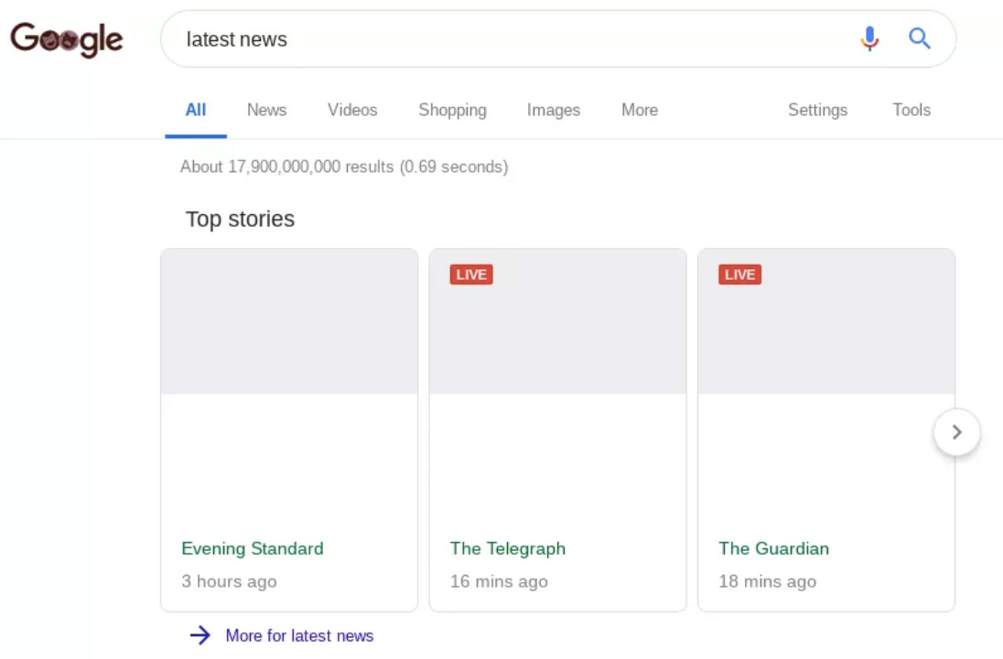The image size is (1003, 659).
Task: Click the LIVE badge on The Guardian card
Action: pyautogui.click(x=740, y=275)
